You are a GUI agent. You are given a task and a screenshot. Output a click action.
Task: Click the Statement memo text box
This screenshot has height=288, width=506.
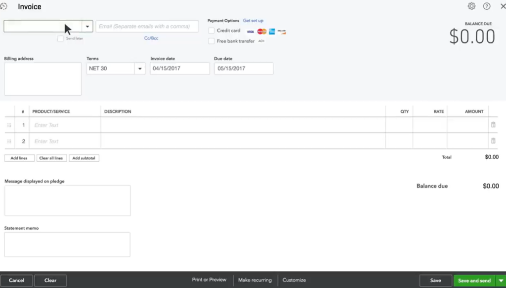(x=67, y=244)
